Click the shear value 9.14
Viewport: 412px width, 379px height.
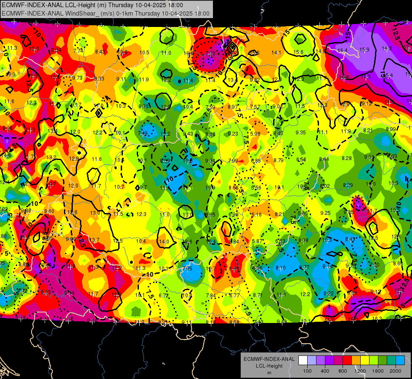coord(328,267)
